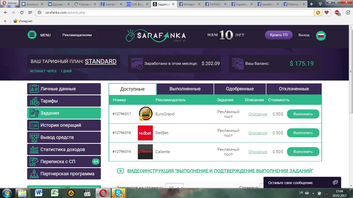The width and height of the screenshot is (353, 198).
Task: Click the video instruction play icon
Action: [x=120, y=171]
